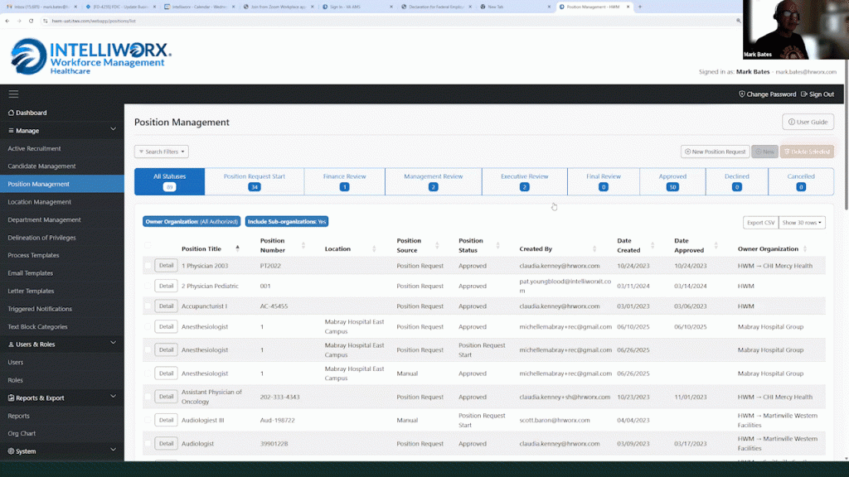Click the browser zoom magnifier icon

(738, 21)
